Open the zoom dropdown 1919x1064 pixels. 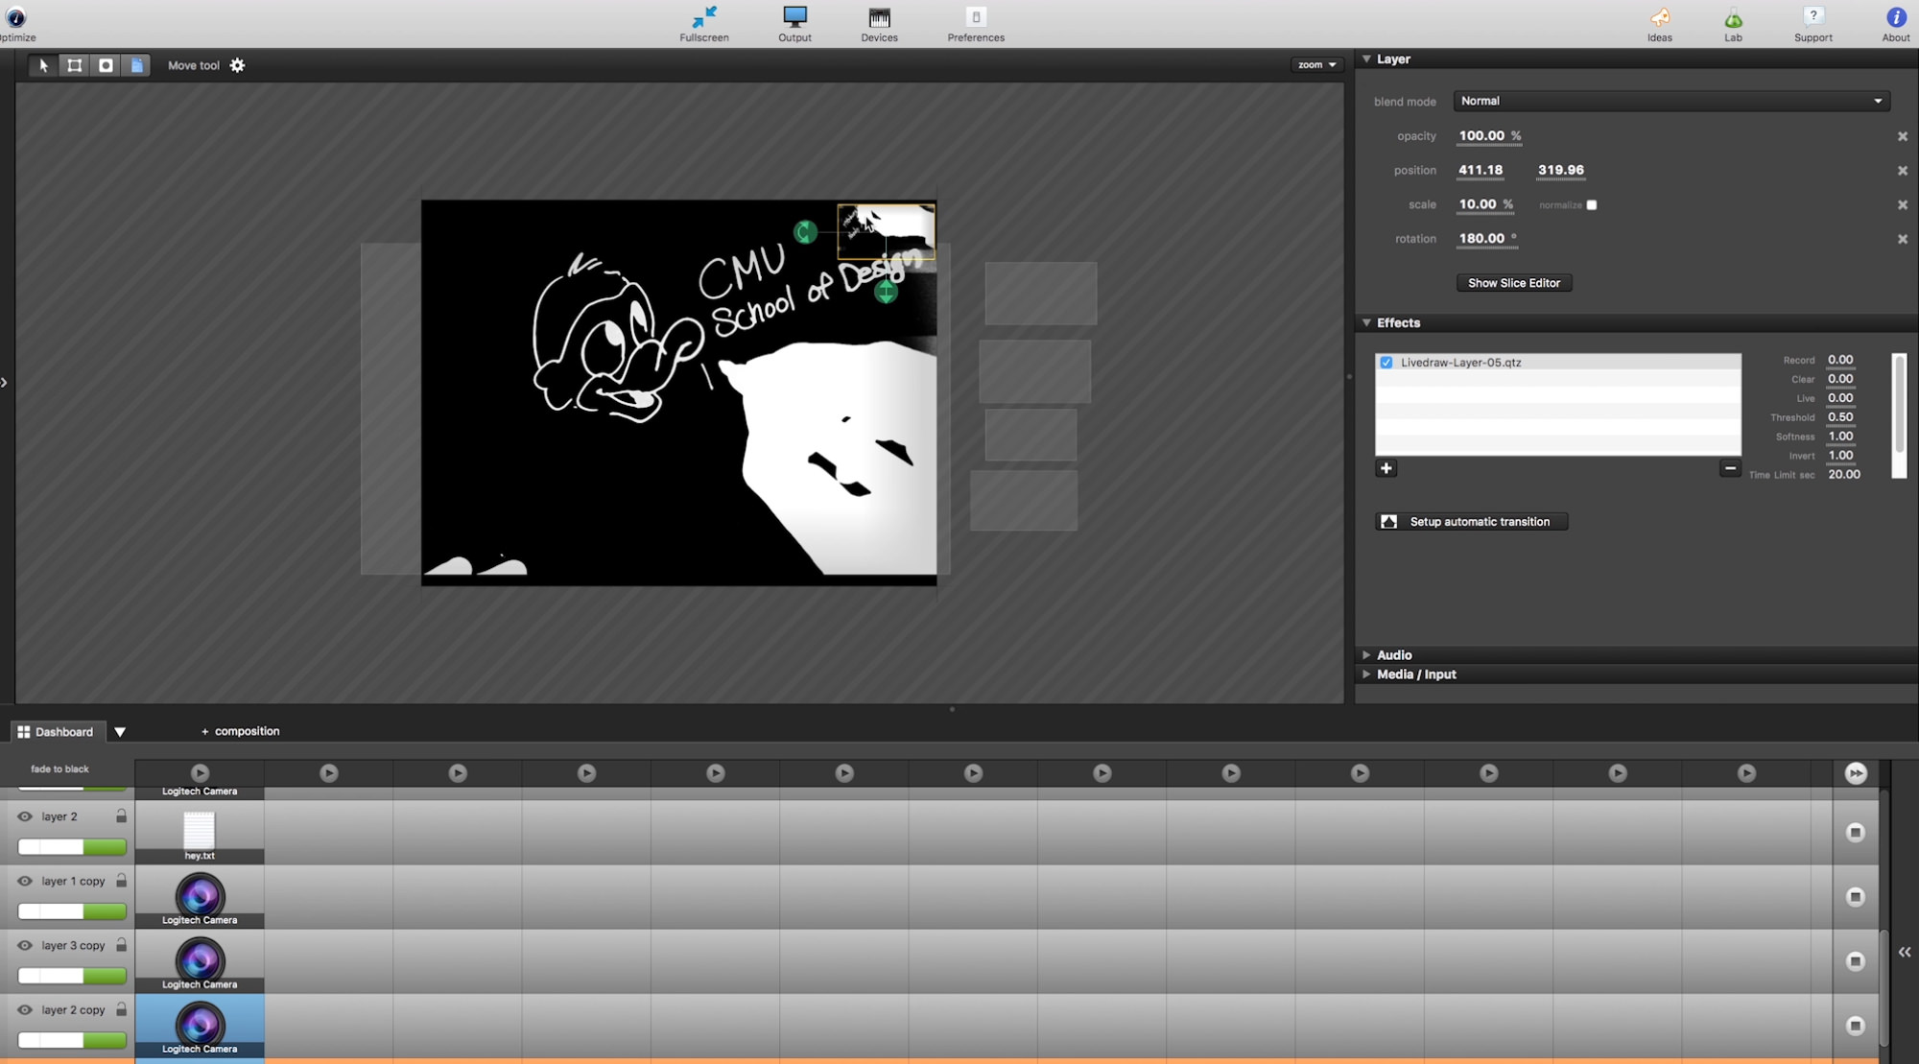pos(1316,65)
